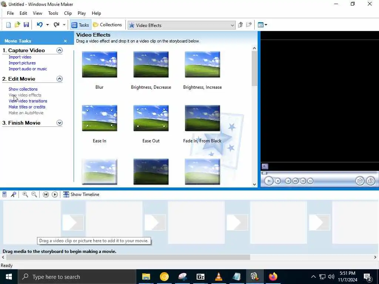This screenshot has width=379, height=284.
Task: Open the Clip menu
Action: [x=68, y=13]
